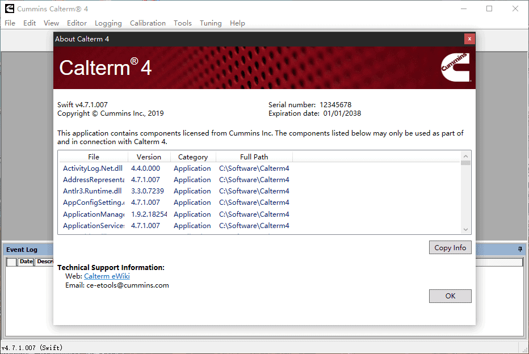Click the Swift v4.7.1.007 version text
The height and width of the screenshot is (354, 529).
click(82, 105)
